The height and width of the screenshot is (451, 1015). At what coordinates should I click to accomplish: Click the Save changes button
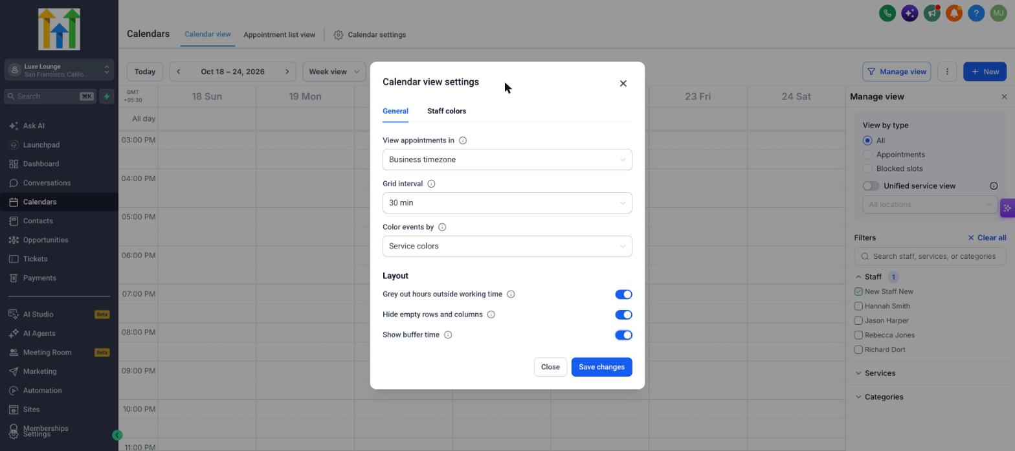point(601,368)
